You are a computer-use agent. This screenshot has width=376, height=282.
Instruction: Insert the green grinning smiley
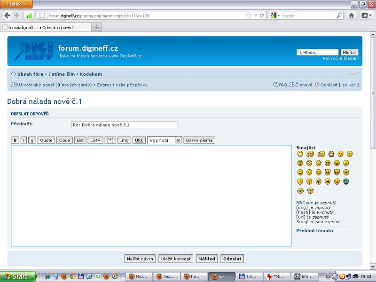tap(346, 181)
